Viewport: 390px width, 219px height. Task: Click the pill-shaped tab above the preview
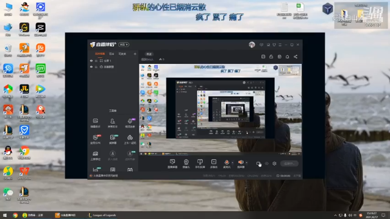pos(149,54)
